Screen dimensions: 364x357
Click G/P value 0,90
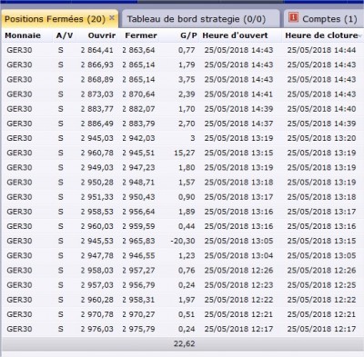(187, 197)
